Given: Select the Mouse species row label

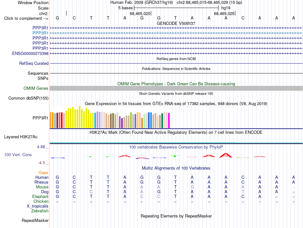Looking at the screenshot, I should pyautogui.click(x=42, y=187).
